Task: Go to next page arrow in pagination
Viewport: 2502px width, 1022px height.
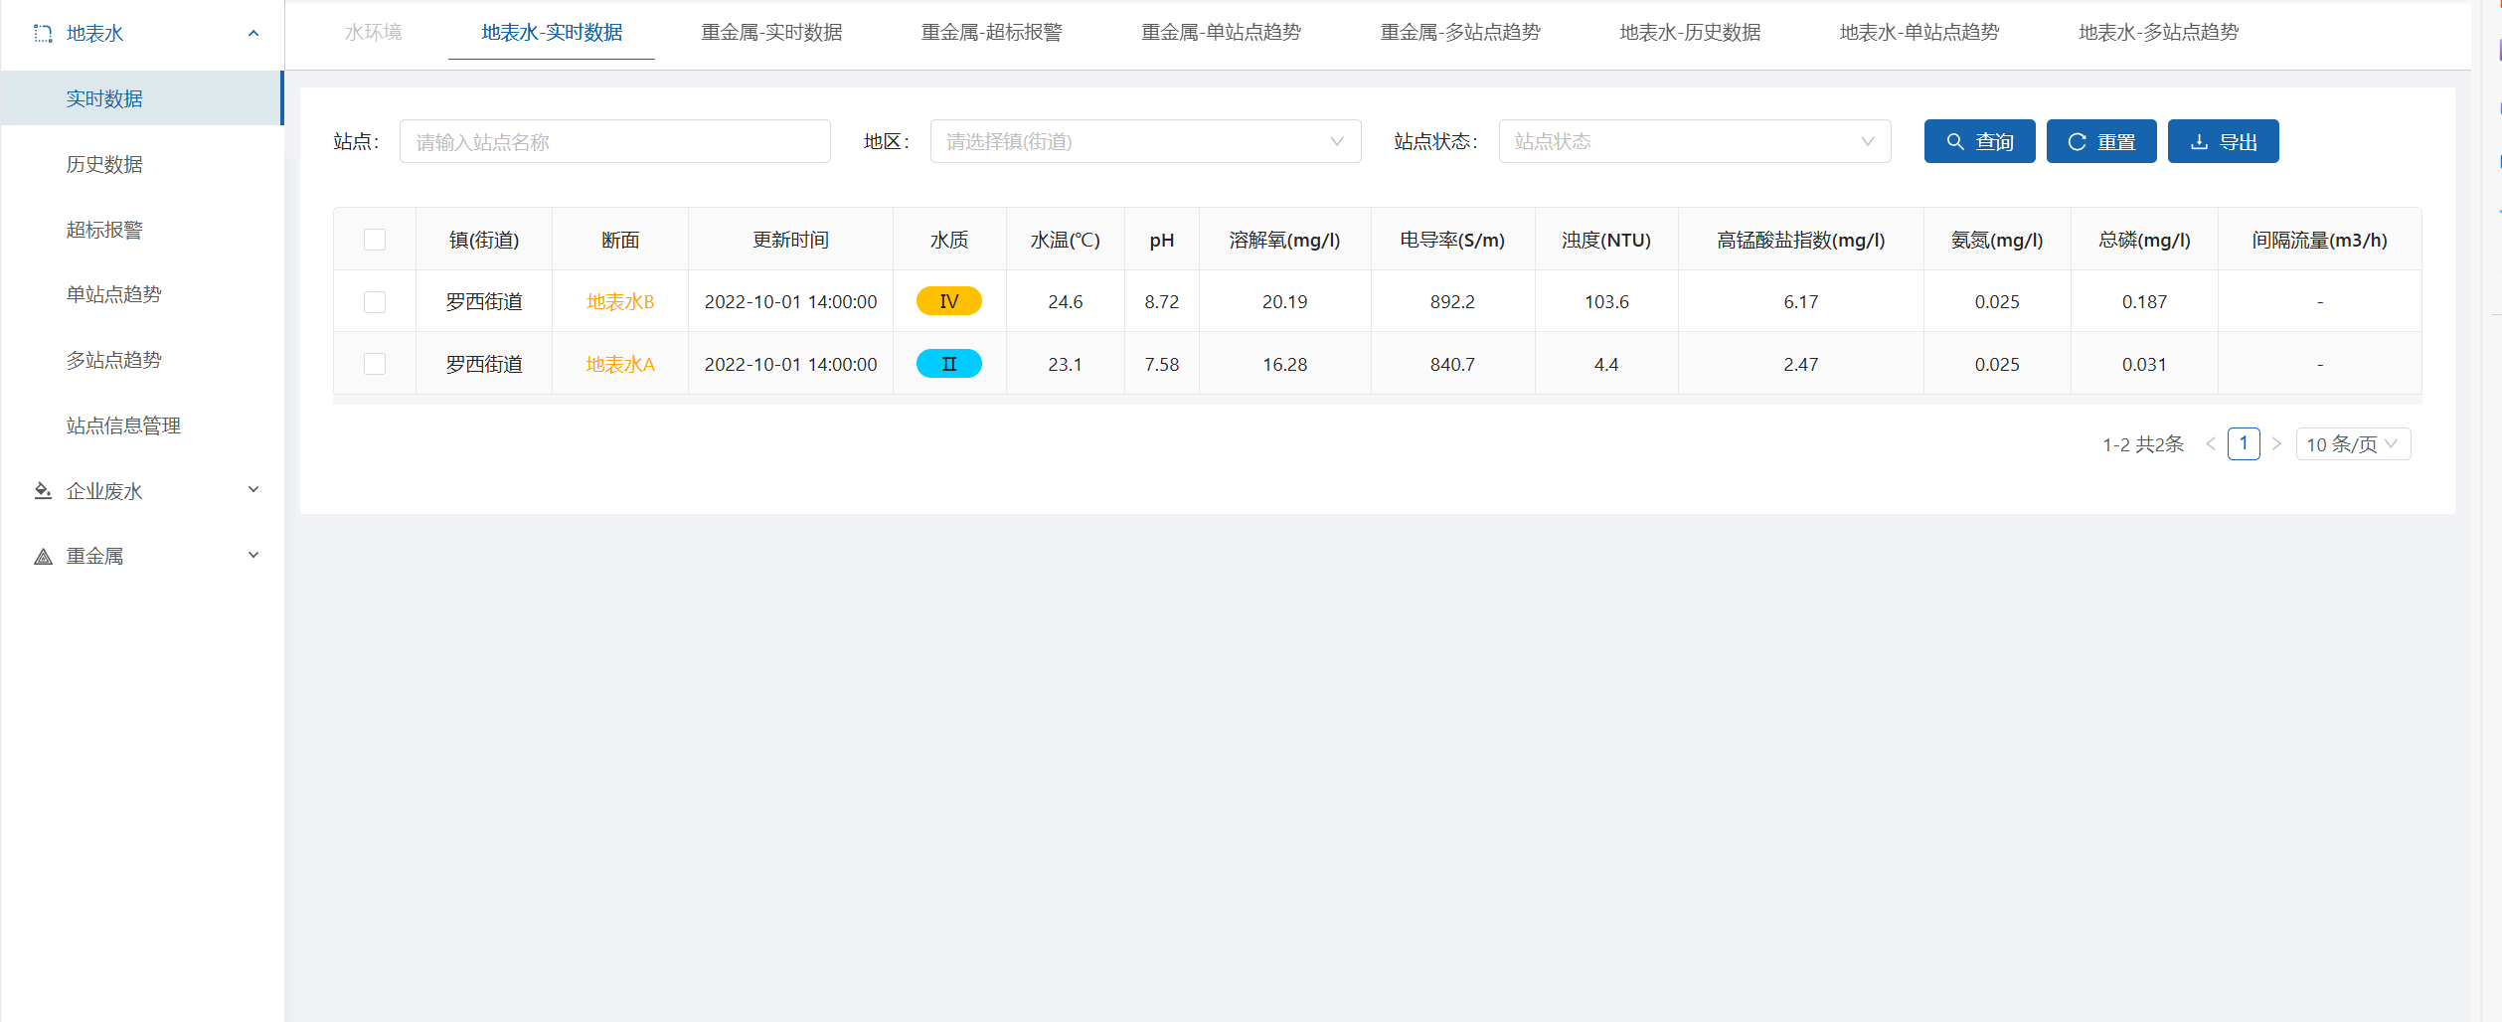Action: (x=2276, y=444)
